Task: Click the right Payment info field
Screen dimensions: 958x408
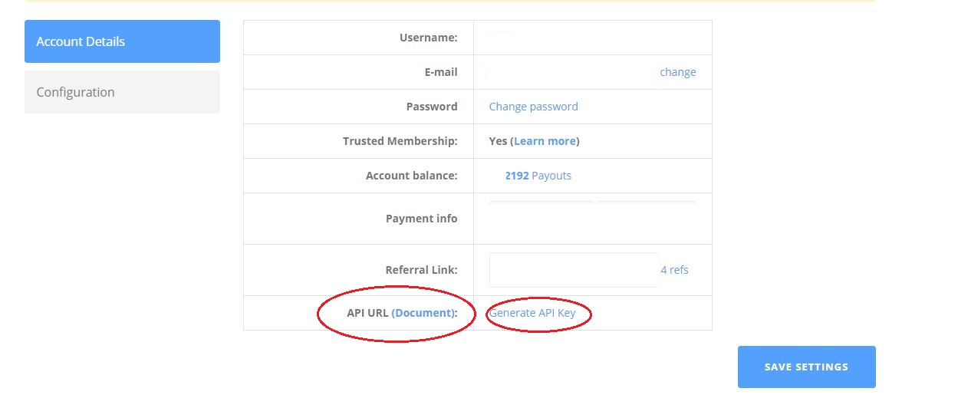Action: point(646,212)
